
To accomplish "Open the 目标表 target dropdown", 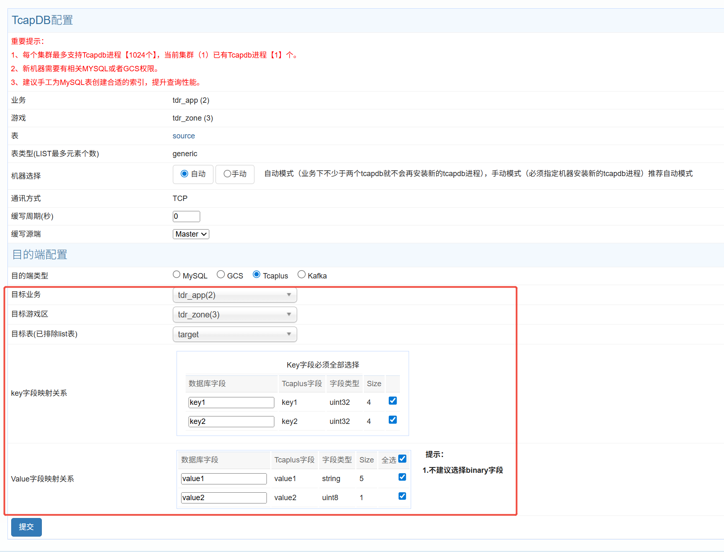I will coord(235,334).
